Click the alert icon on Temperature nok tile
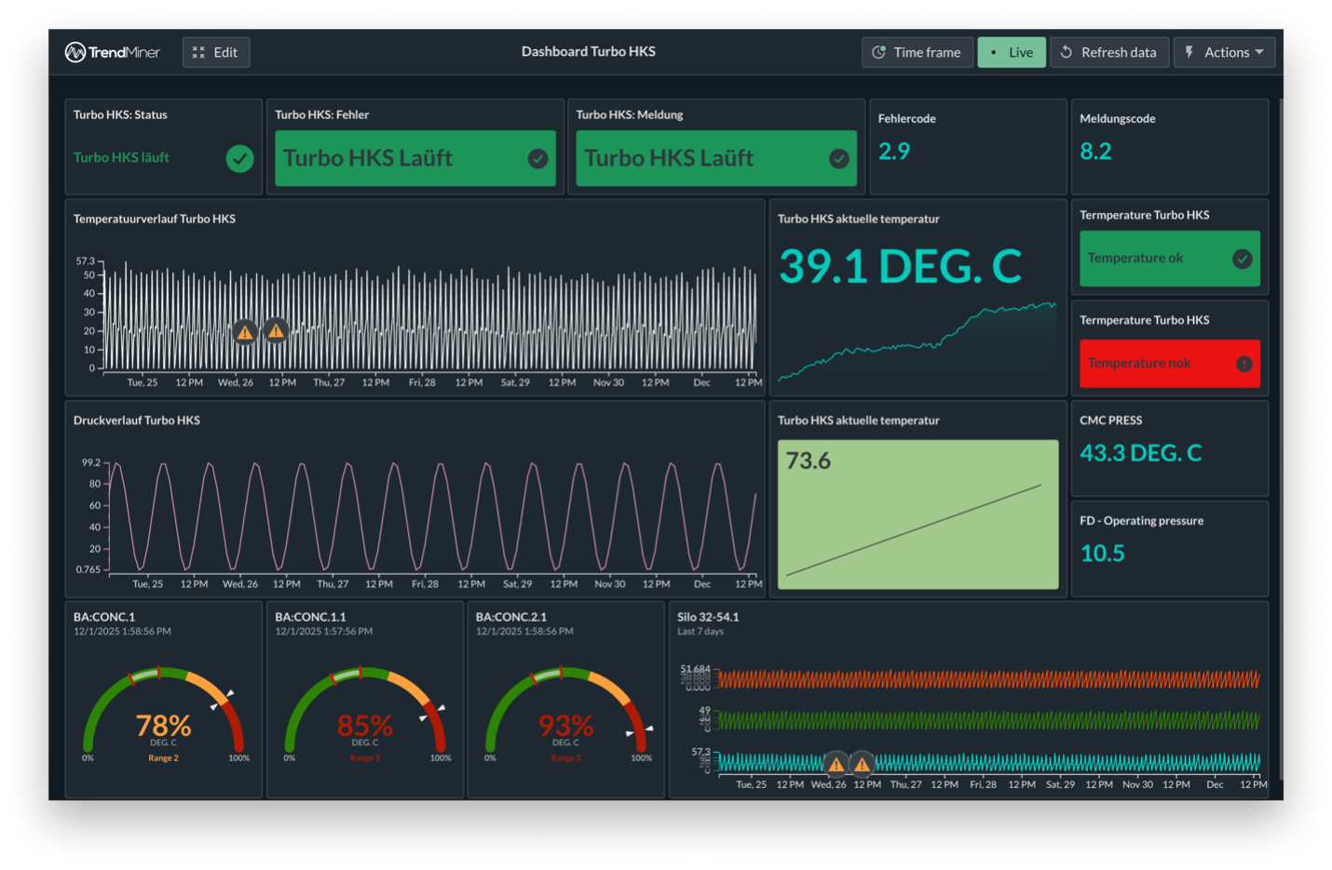The width and height of the screenshot is (1332, 870). pos(1244,364)
